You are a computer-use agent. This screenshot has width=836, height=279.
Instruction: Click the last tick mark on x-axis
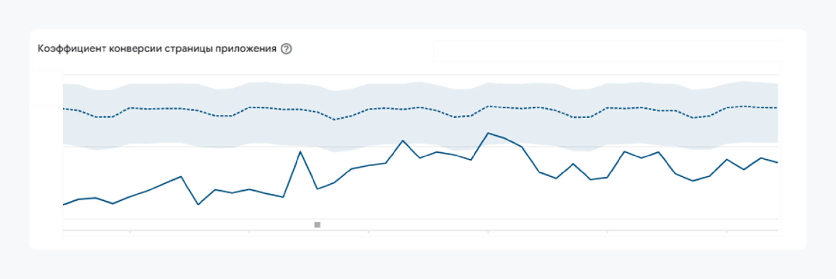click(727, 232)
